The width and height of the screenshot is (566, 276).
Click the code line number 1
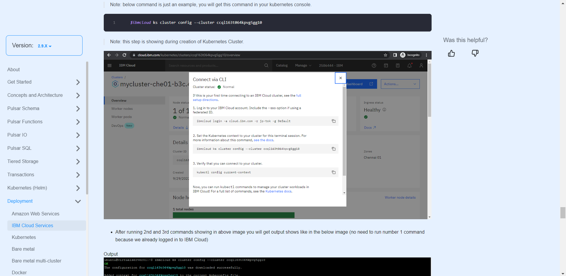coord(114,23)
